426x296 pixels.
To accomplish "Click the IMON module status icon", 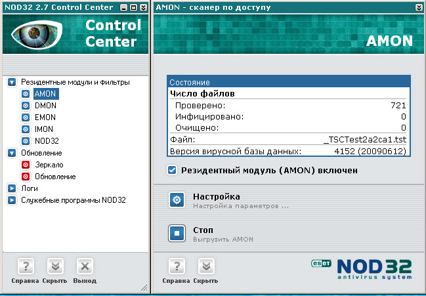I will coord(26,129).
